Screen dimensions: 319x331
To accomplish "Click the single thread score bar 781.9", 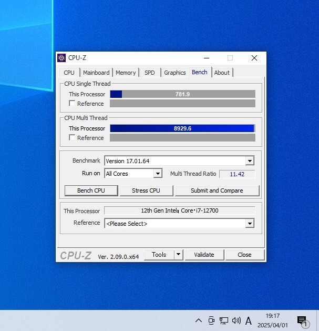I will [182, 94].
